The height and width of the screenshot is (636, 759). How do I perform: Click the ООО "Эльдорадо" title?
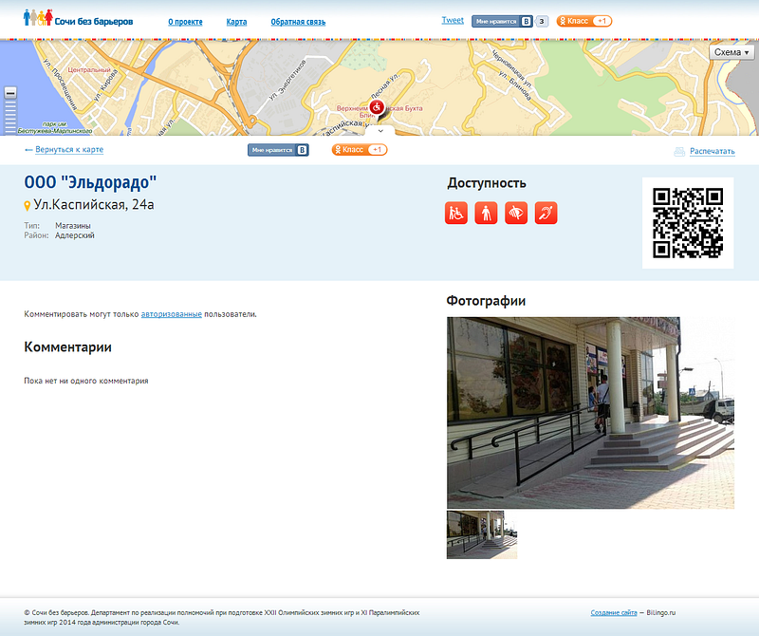click(x=90, y=182)
